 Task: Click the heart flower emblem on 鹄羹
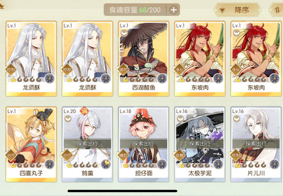point(106,164)
